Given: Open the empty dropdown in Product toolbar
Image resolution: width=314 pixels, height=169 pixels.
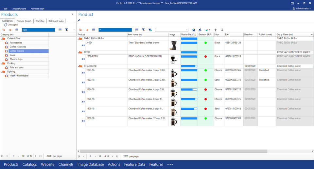Looking at the screenshot, I should (x=172, y=30).
